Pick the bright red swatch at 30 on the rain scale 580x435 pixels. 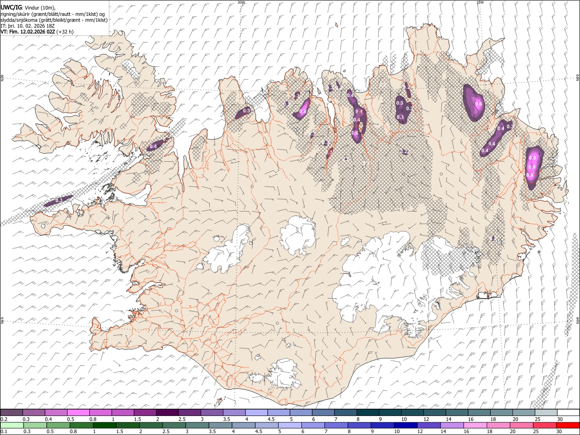pos(568,425)
